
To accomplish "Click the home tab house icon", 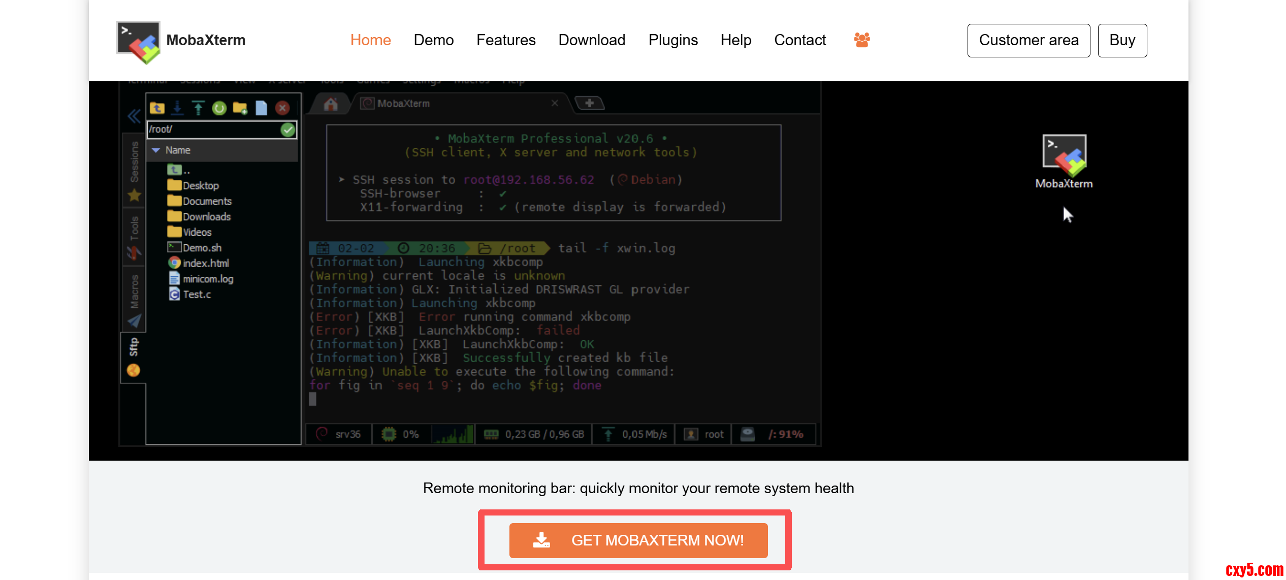I will (331, 104).
